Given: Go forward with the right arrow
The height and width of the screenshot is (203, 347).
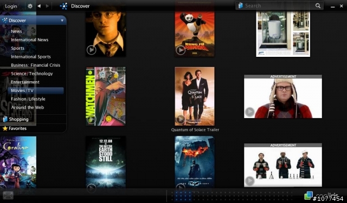Looking at the screenshot, I should tap(47, 6).
